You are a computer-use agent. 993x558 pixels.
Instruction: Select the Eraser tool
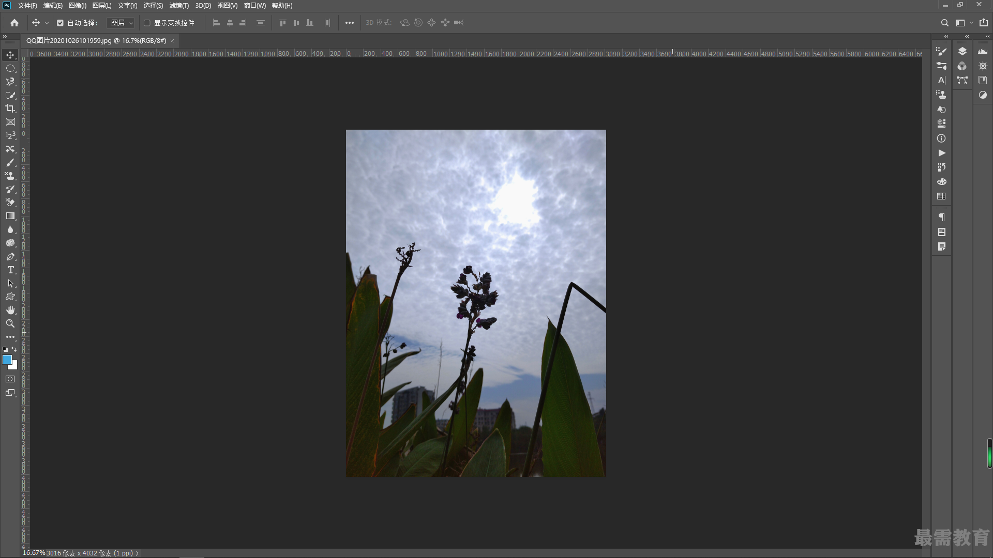tap(10, 203)
